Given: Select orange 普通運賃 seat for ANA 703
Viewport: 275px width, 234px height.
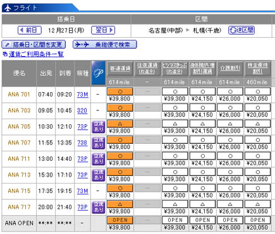Looking at the screenshot, I should (120, 108).
